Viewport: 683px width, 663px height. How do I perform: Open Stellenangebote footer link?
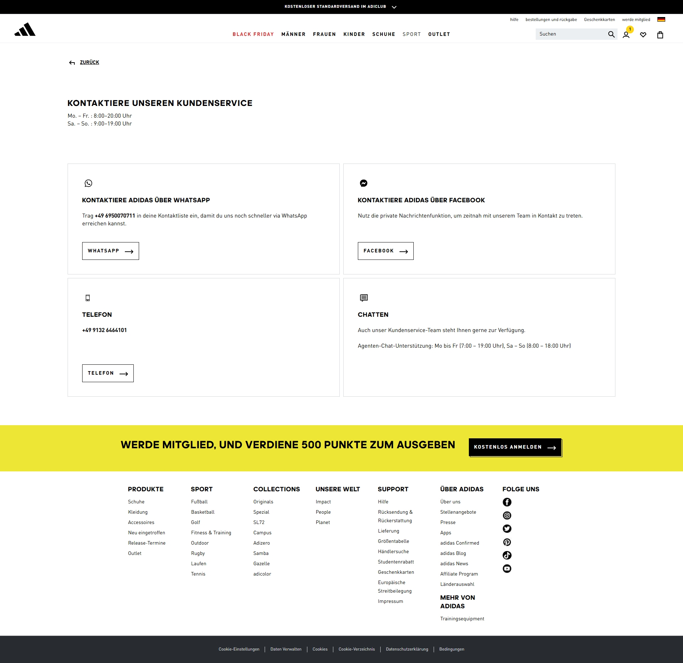click(458, 512)
